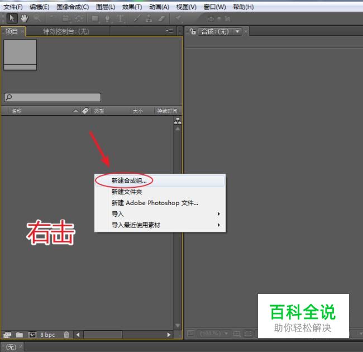Select the Rotation tool
Image resolution: width=363 pixels, height=352 pixels.
click(52, 18)
